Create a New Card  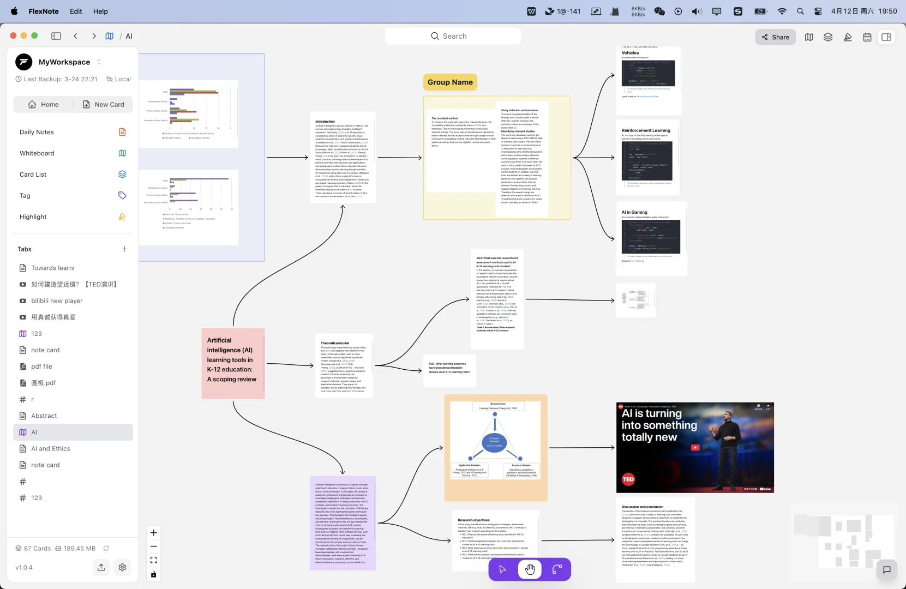103,105
